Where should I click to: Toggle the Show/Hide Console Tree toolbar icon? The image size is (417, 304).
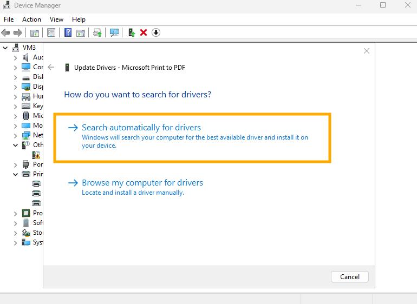click(x=35, y=33)
